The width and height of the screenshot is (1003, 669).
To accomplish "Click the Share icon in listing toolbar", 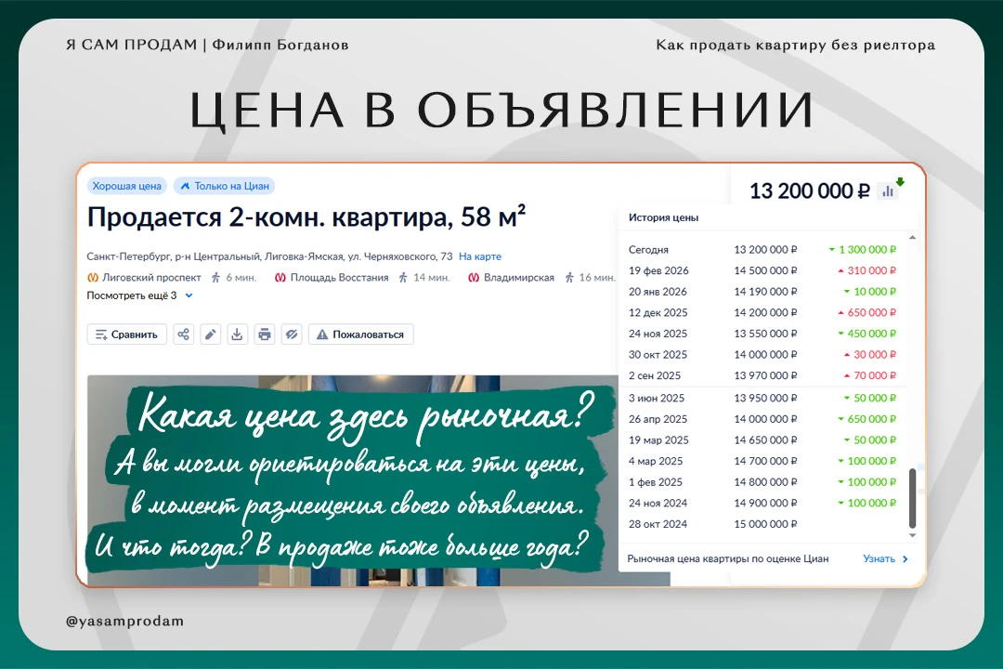I will (184, 334).
